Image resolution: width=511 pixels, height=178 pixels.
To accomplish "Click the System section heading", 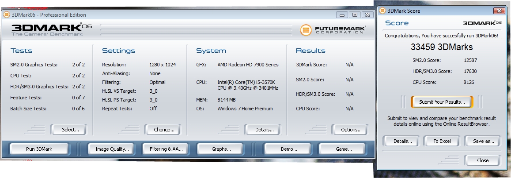I will click(x=211, y=51).
